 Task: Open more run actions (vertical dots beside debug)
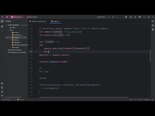coord(117,17)
